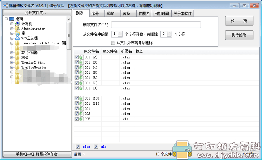262x160 pixels.
Task: Collapse the 桌面 tree root
Action: [6, 19]
